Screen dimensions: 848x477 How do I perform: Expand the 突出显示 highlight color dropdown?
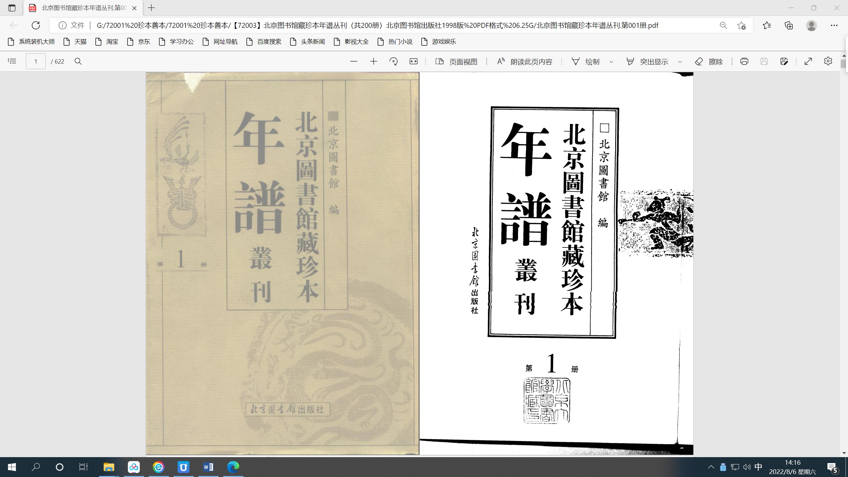(x=680, y=62)
